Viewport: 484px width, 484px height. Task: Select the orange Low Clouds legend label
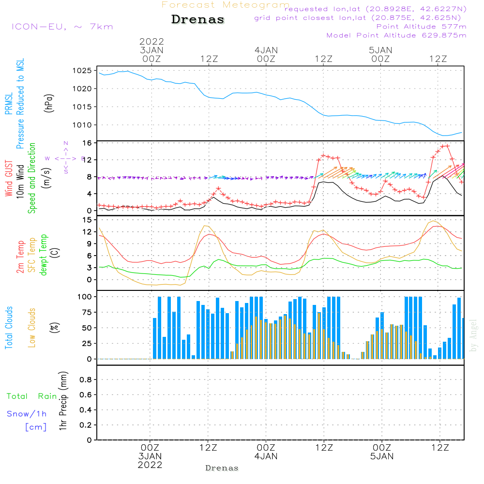(x=32, y=328)
